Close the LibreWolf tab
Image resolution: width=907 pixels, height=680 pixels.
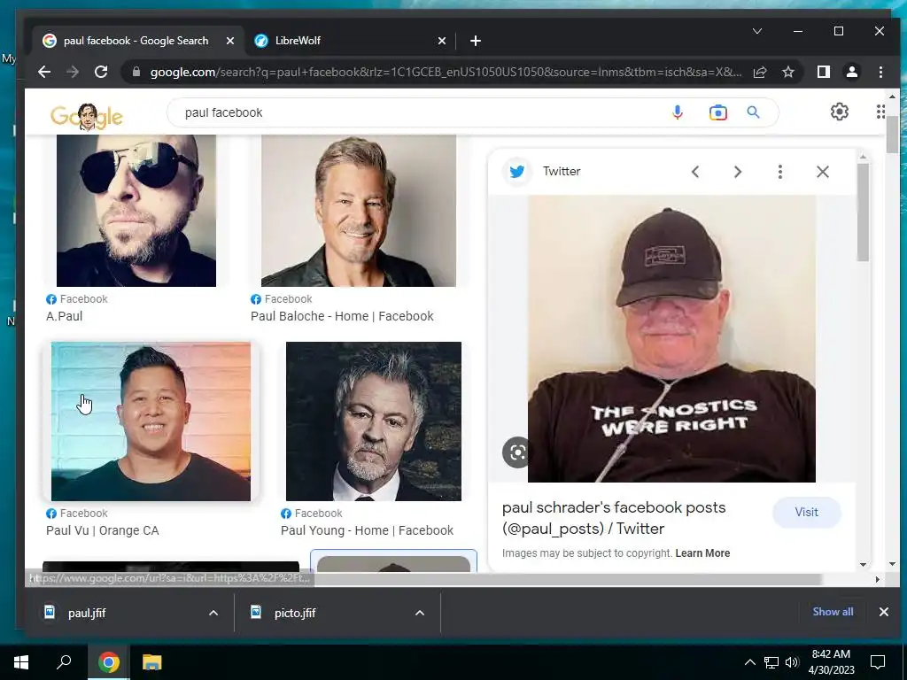coord(442,41)
